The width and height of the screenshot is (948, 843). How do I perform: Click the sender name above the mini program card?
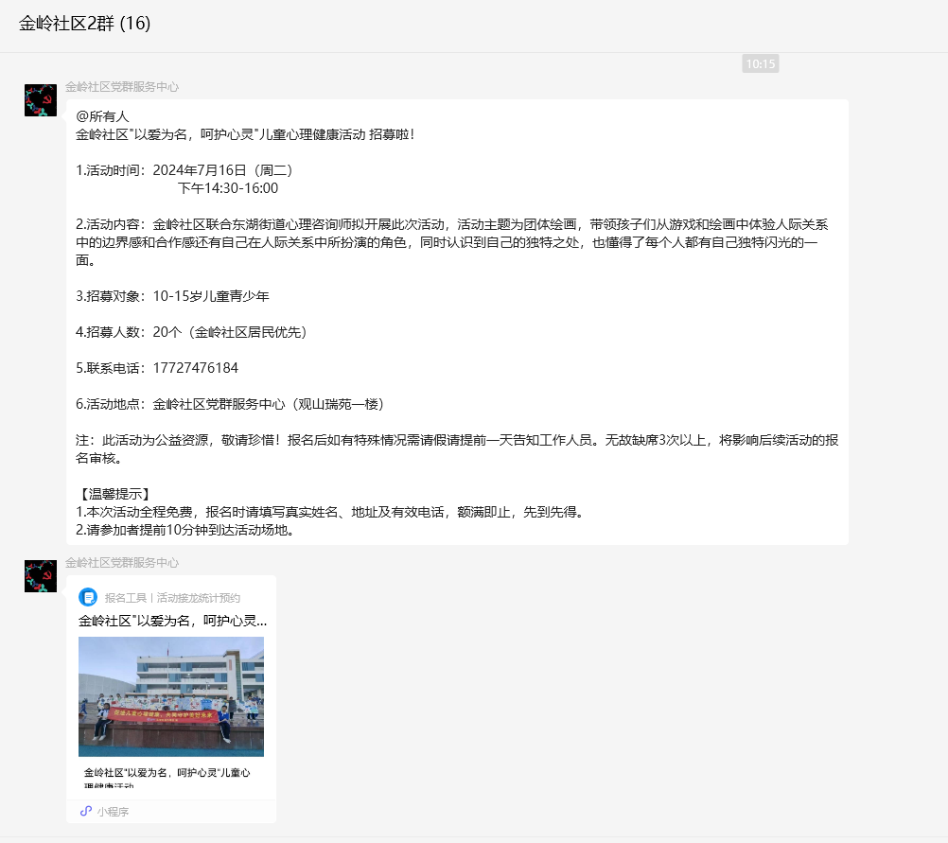coord(121,563)
